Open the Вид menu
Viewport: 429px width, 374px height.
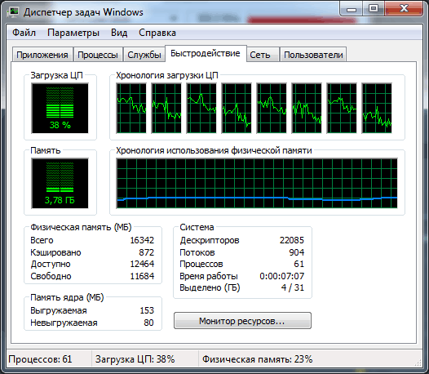(119, 33)
